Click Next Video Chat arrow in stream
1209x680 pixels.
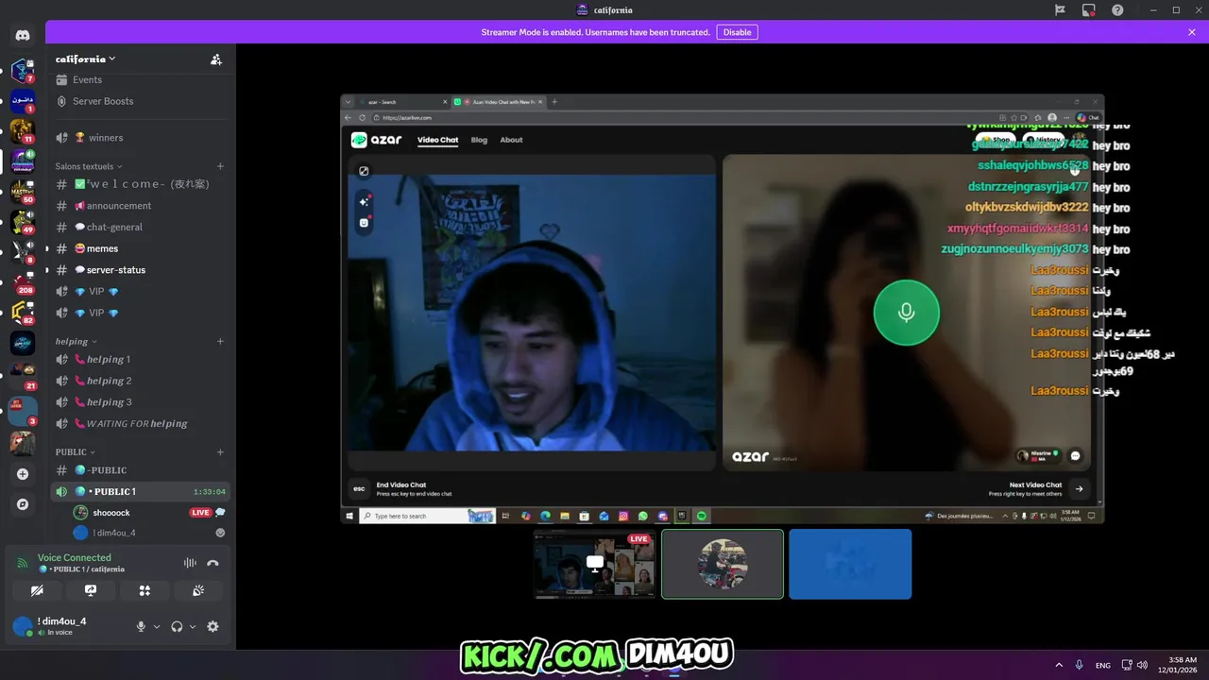pos(1079,488)
